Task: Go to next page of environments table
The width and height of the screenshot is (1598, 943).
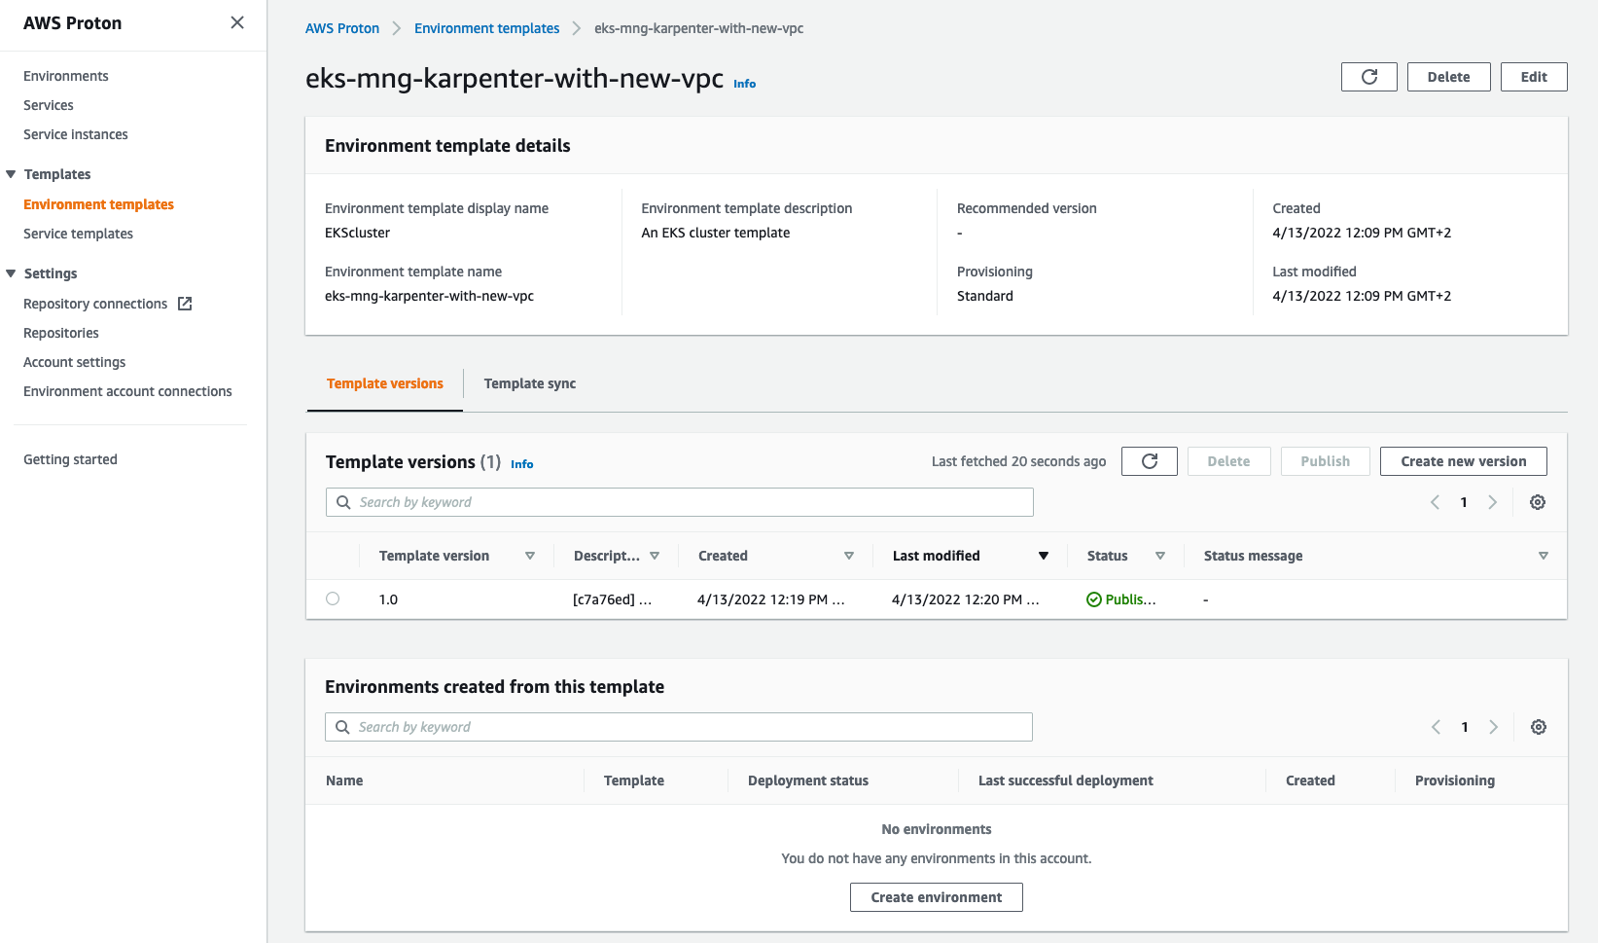Action: pos(1493,727)
